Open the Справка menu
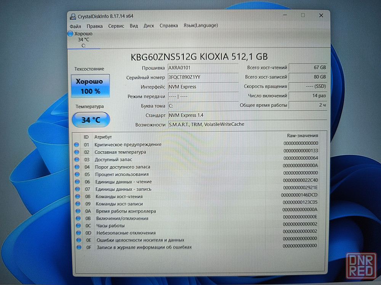This screenshot has height=285, width=381. tap(168, 26)
